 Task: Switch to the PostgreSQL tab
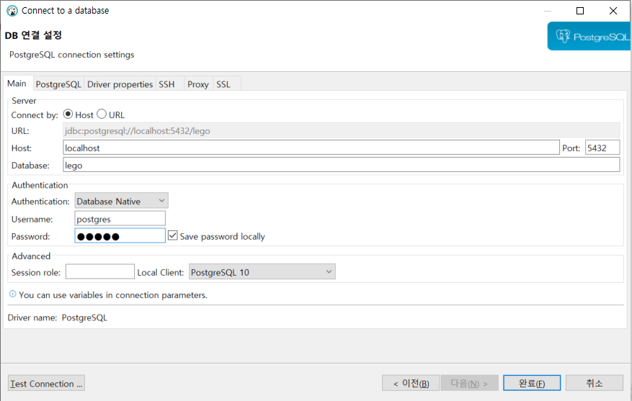(58, 84)
